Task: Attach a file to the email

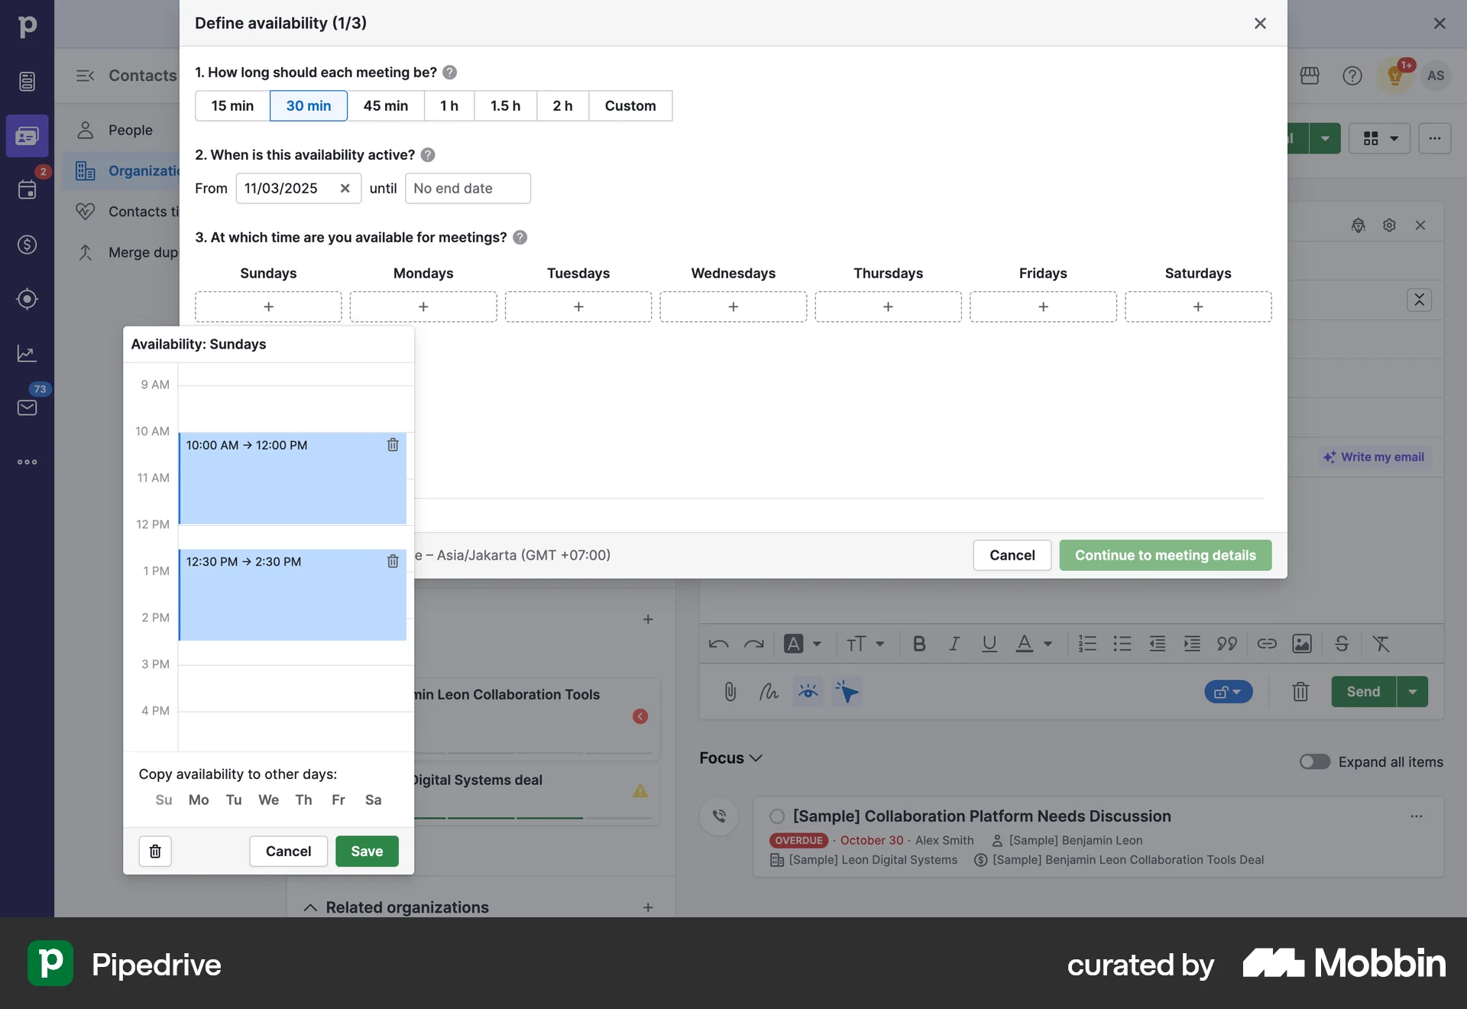Action: [x=730, y=692]
